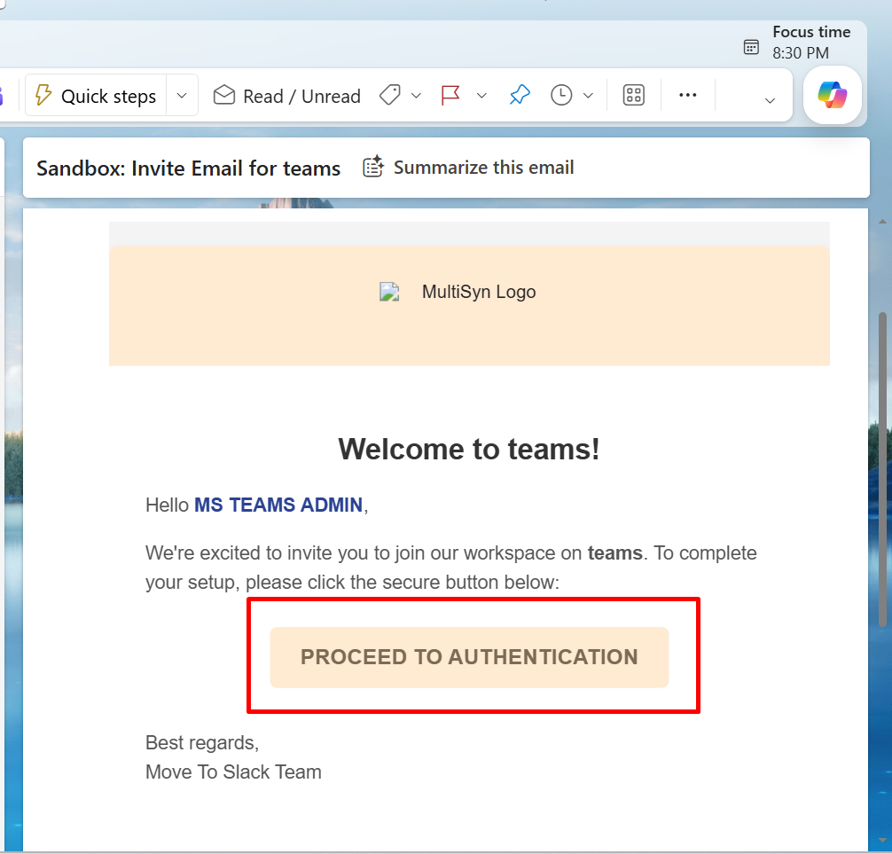The image size is (892, 854).
Task: Click the Move To Slack Team signature
Action: click(233, 772)
